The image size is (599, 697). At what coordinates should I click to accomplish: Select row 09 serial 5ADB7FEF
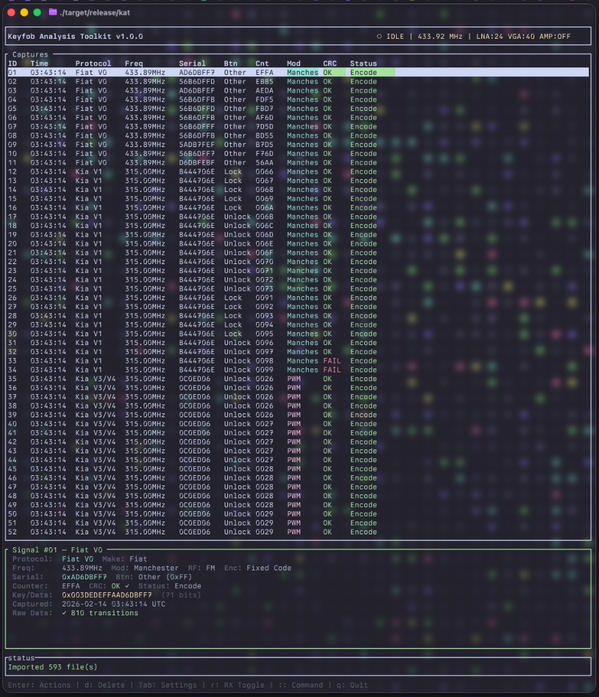click(x=298, y=144)
